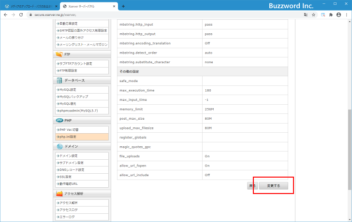352x222 pixels.
Task: Open the browser extensions puzzle icon
Action: pyautogui.click(x=331, y=15)
